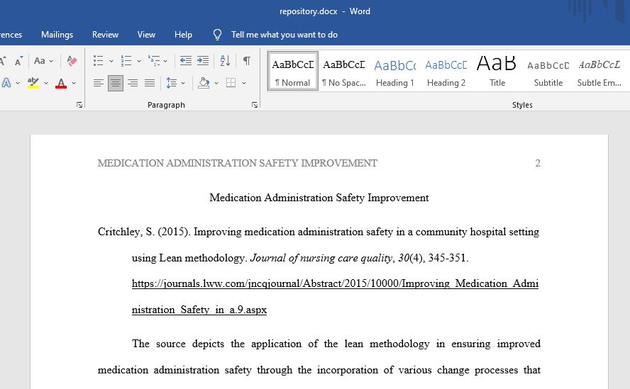This screenshot has width=630, height=389.
Task: Click page number 2 in header
Action: point(538,163)
